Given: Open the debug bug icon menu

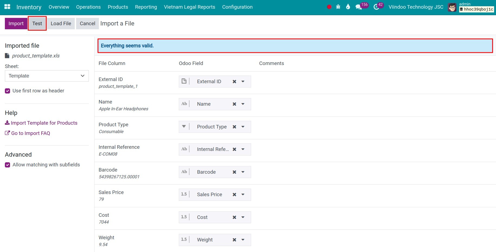Looking at the screenshot, I should tap(338, 7).
